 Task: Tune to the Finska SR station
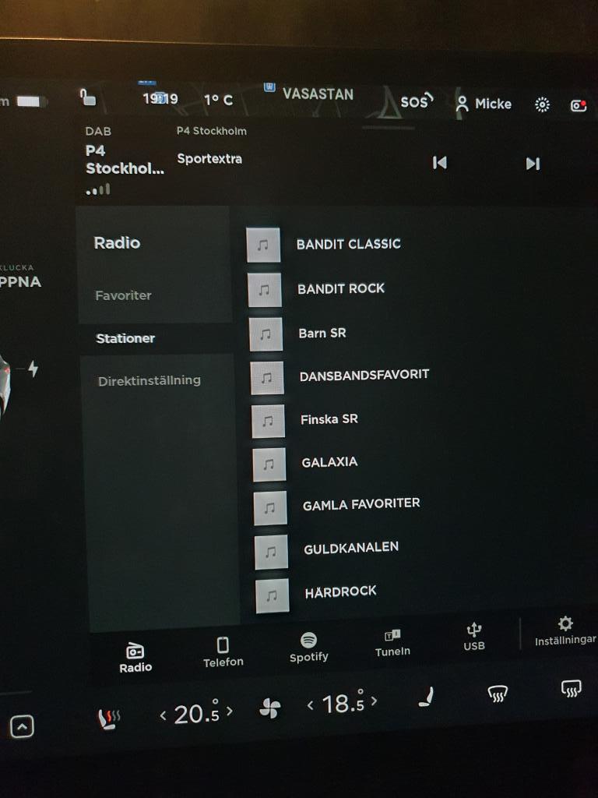329,419
